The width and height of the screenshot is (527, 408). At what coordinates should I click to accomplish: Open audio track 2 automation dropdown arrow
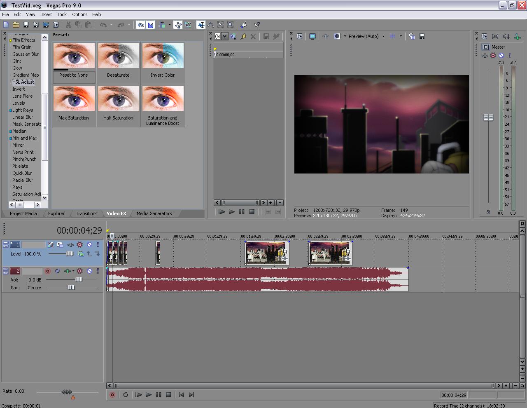[74, 271]
